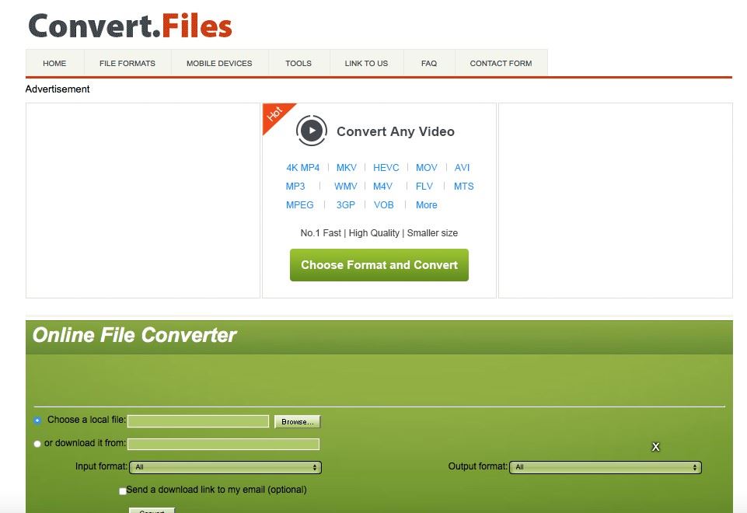Select the Choose a local file radio button

point(37,421)
